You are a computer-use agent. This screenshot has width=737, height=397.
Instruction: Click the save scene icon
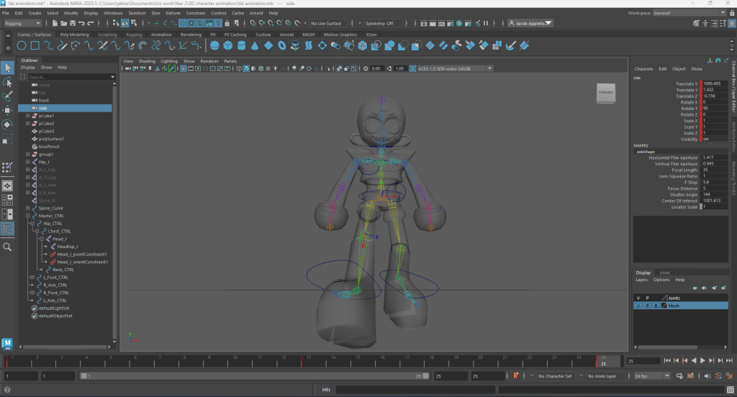73,23
